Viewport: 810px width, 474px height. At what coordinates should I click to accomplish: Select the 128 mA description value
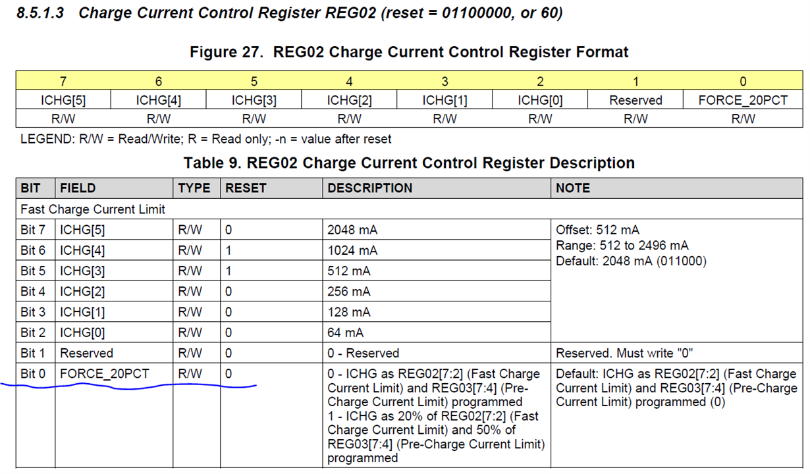(x=349, y=311)
